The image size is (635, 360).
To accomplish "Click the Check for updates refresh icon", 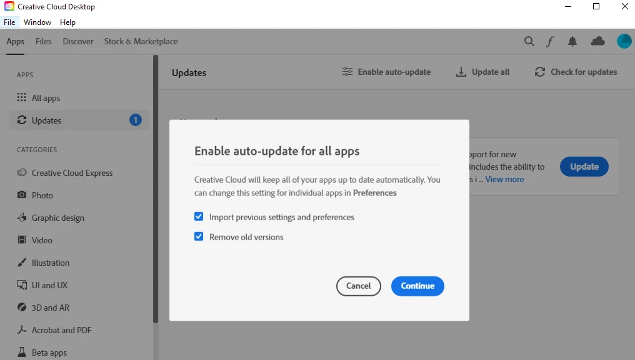I will (x=540, y=72).
